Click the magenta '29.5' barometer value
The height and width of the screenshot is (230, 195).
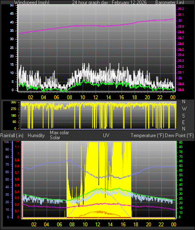click(x=181, y=49)
